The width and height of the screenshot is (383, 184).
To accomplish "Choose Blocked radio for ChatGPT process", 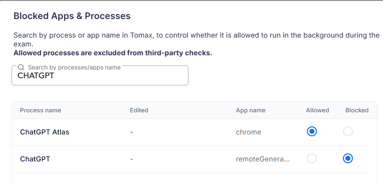I will pyautogui.click(x=347, y=158).
